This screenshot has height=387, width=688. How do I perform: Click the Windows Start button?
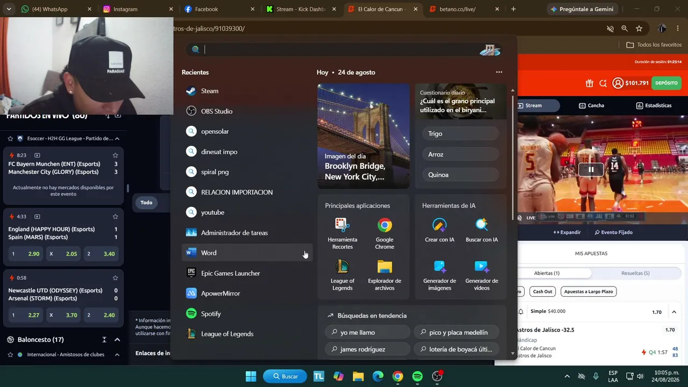251,376
